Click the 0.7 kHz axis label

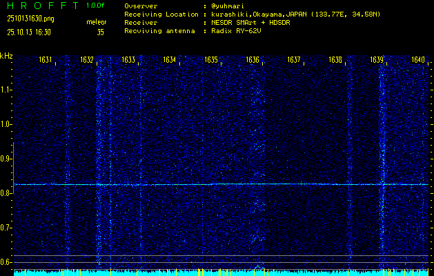tap(6, 228)
